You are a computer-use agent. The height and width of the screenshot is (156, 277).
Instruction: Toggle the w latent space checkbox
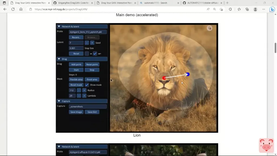[x=87, y=54]
